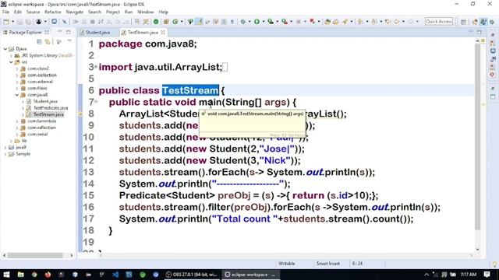
Task: Open the New file dropdown arrow
Action: [x=12, y=22]
